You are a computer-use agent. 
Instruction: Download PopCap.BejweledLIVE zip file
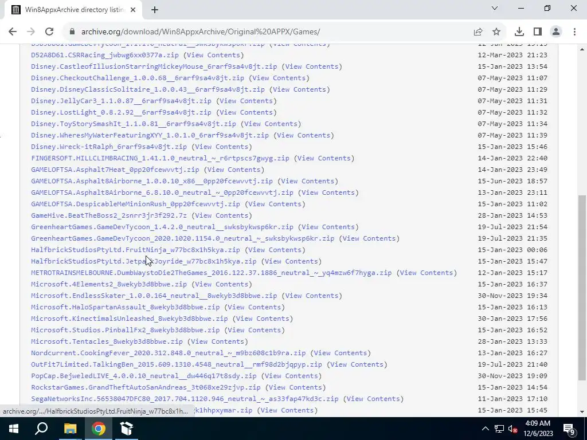click(x=144, y=376)
